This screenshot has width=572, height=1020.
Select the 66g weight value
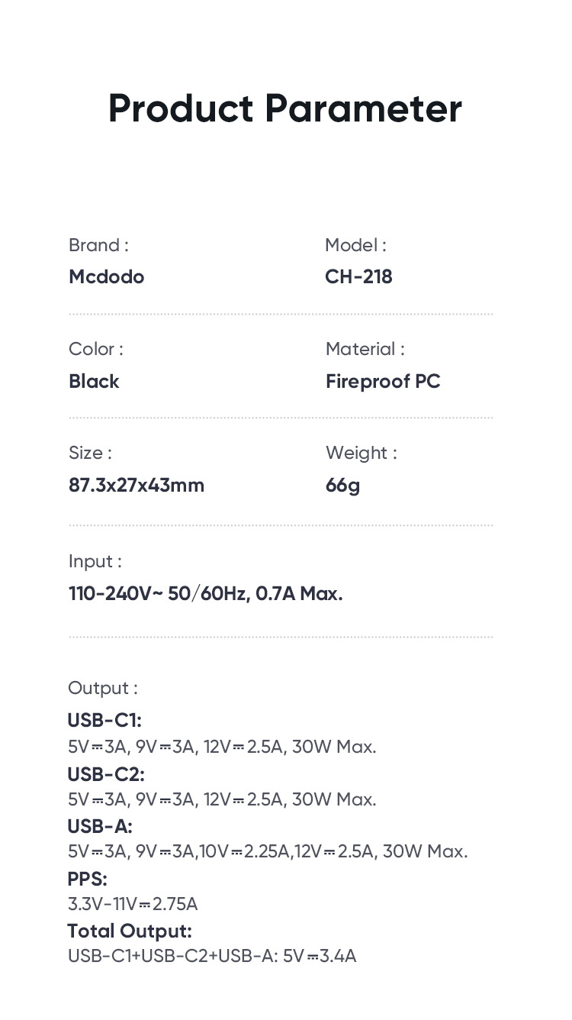coord(342,485)
